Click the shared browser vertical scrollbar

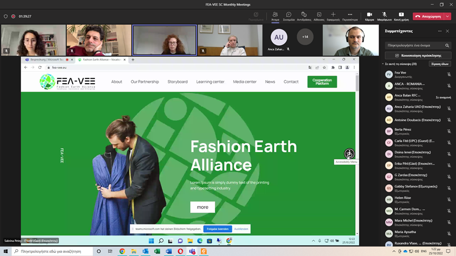tap(357, 83)
